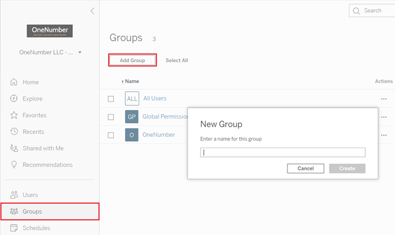395x235 pixels.
Task: Click the Schedules calendar icon
Action: [14, 227]
